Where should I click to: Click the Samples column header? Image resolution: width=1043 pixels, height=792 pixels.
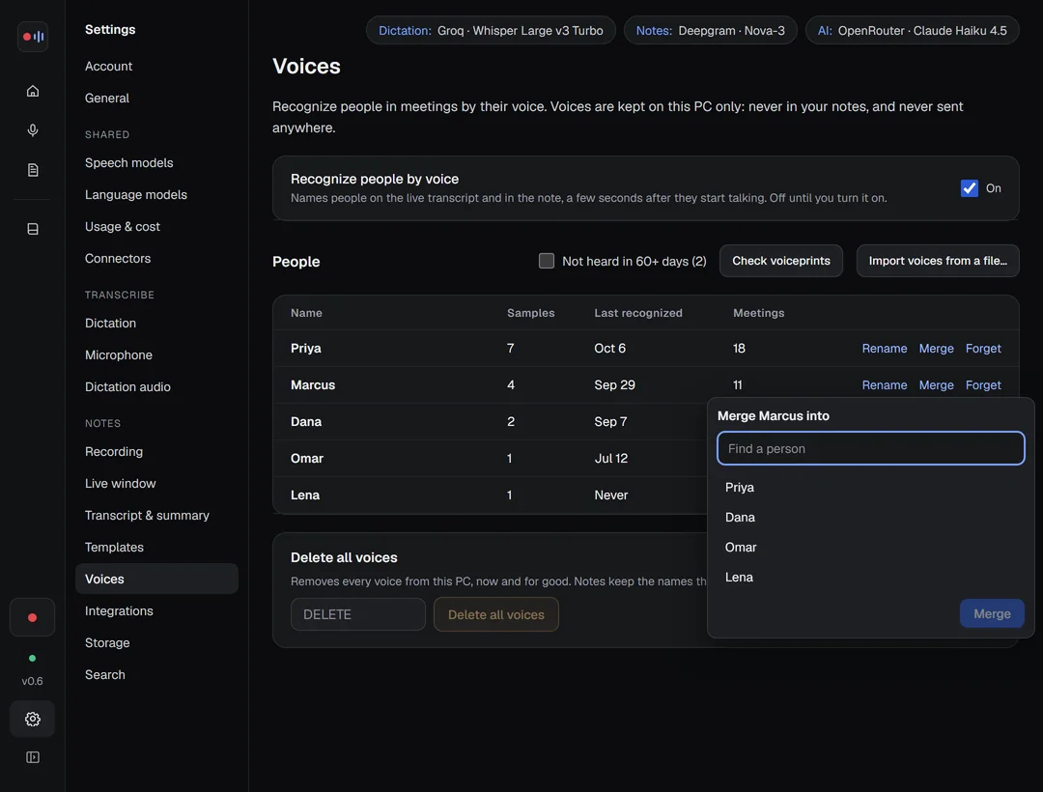click(x=531, y=313)
